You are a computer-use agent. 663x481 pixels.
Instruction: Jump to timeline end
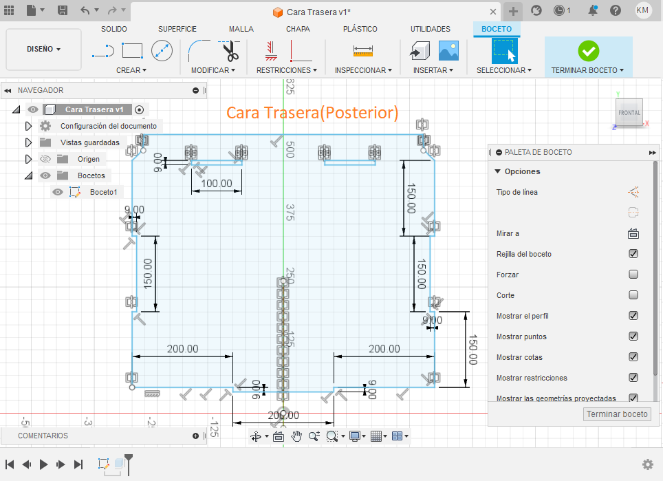[78, 464]
